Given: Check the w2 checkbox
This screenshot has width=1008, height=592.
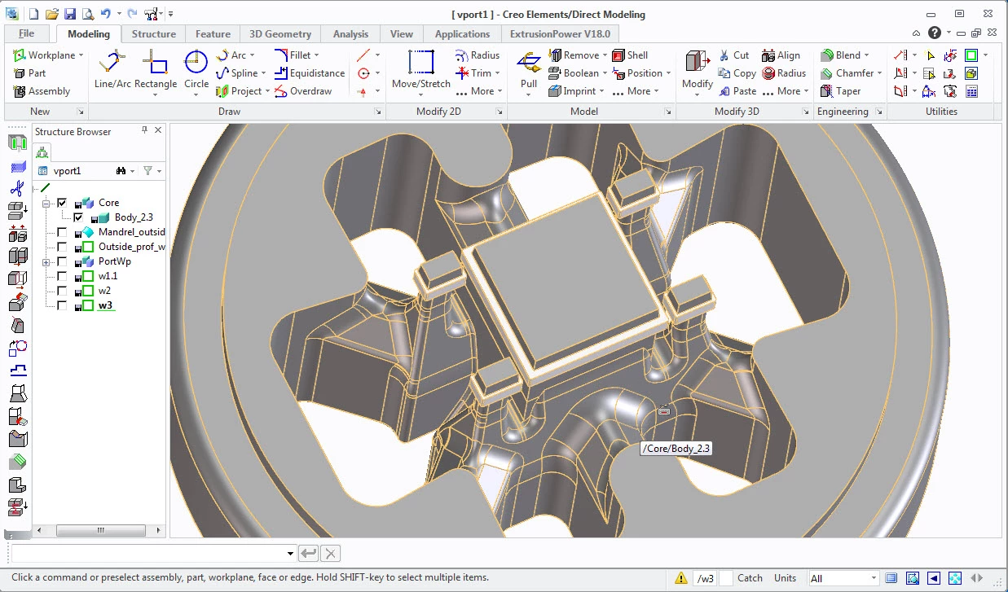Looking at the screenshot, I should pos(62,291).
